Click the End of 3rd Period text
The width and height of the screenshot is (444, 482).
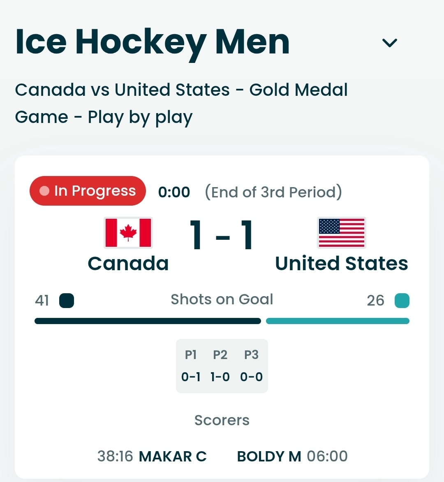[x=273, y=192]
